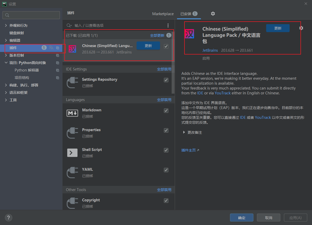The width and height of the screenshot is (312, 225).
Task: Uncheck the Copyright plugin checkbox
Action: tap(166, 201)
